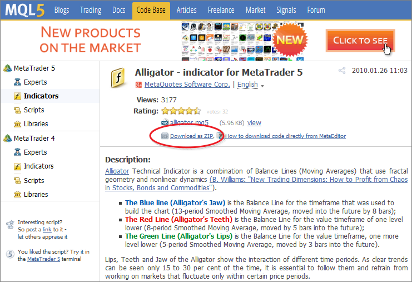Click the CLICK TO SEE banner button
This screenshot has height=282, width=412.
point(360,41)
